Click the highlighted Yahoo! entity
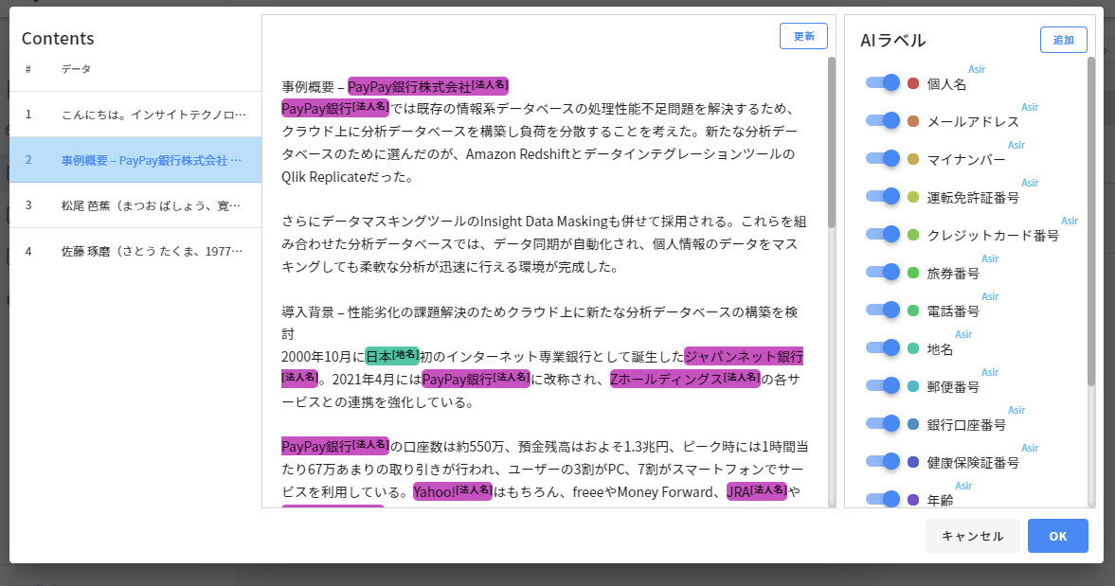 coord(452,491)
